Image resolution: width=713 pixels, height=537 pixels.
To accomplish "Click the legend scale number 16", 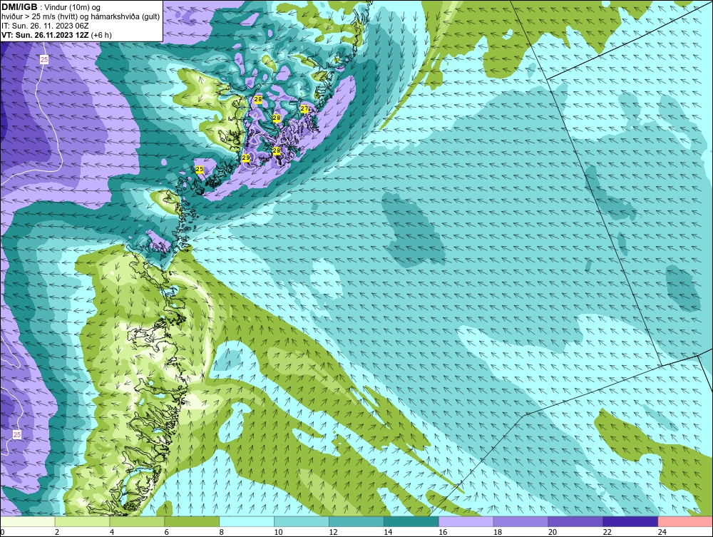I will (443, 532).
